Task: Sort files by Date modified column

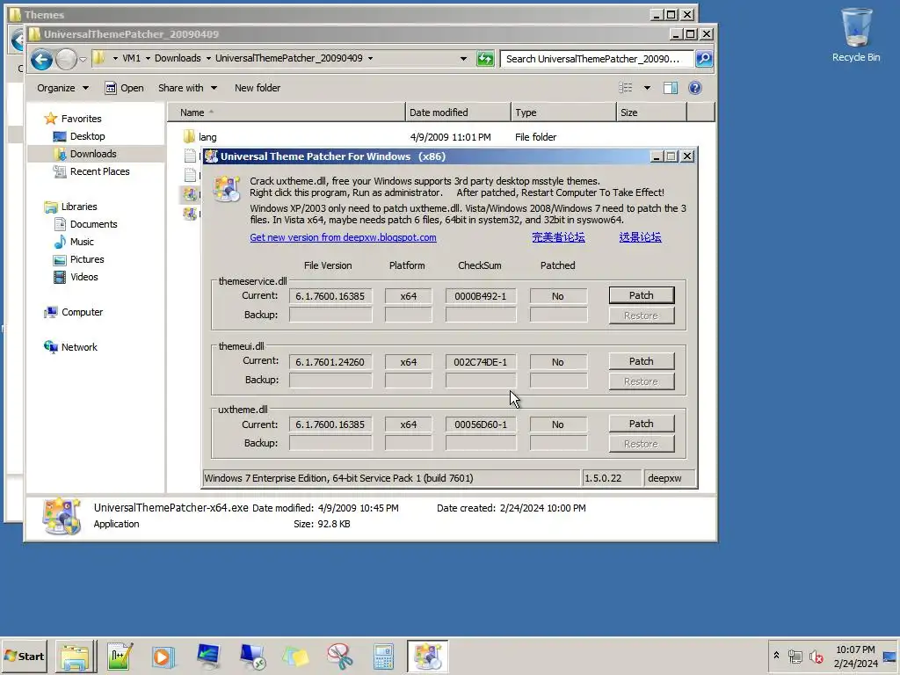Action: tap(457, 112)
